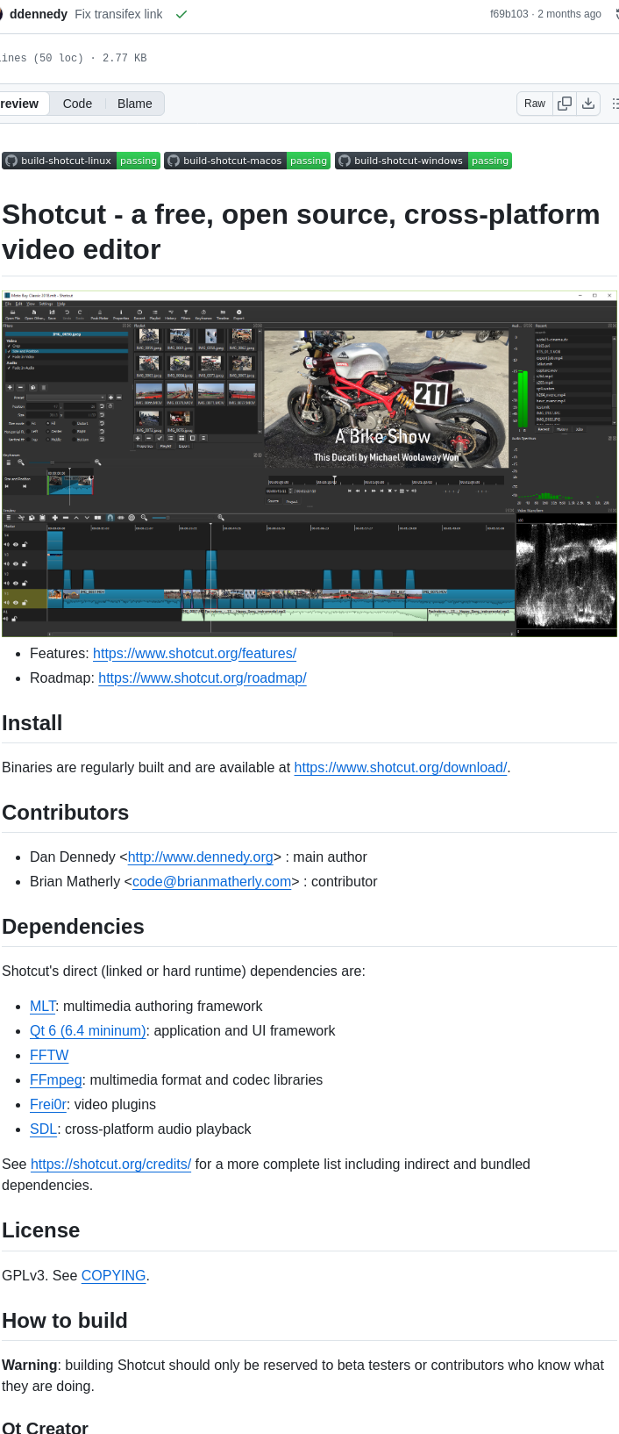Image resolution: width=619 pixels, height=1434 pixels.
Task: Open the build-shotcut-linux passing badge
Action: [81, 161]
